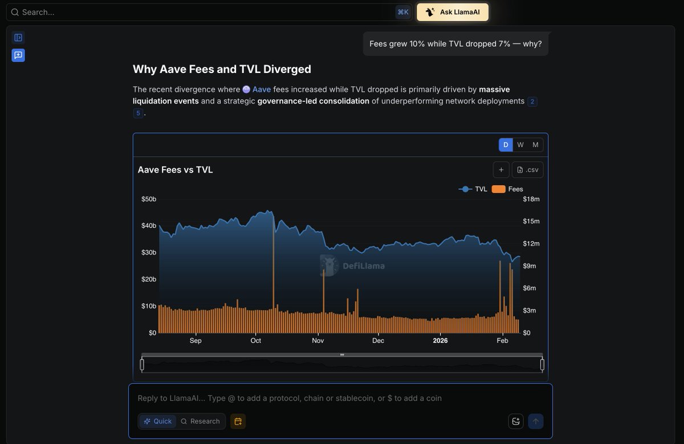Viewport: 684px width, 444px height.
Task: Select Research response mode
Action: (200, 421)
